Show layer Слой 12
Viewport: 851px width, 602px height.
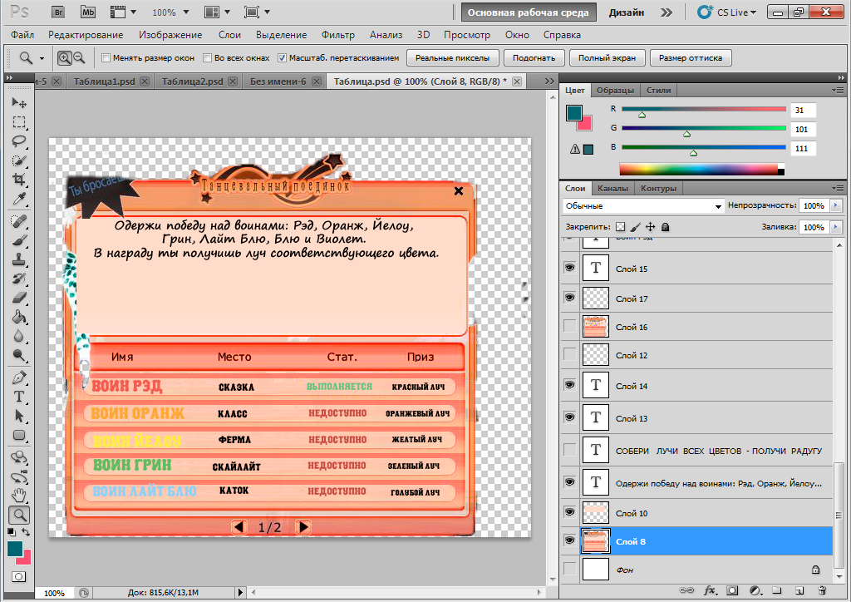(569, 354)
